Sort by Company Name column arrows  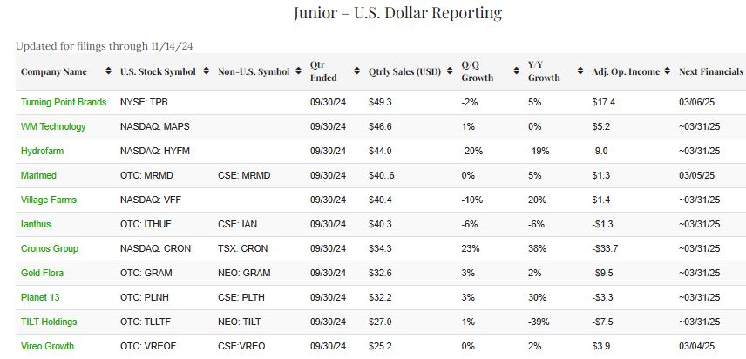click(108, 71)
